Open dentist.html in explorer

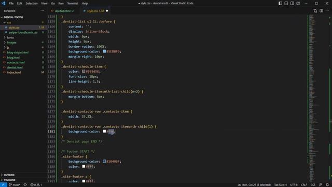click(15, 68)
